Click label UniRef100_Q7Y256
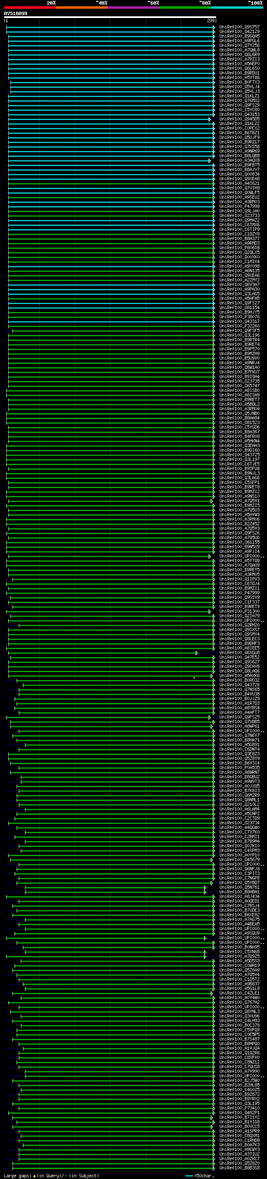Viewport: 267px width, 1179px height. (x=239, y=45)
